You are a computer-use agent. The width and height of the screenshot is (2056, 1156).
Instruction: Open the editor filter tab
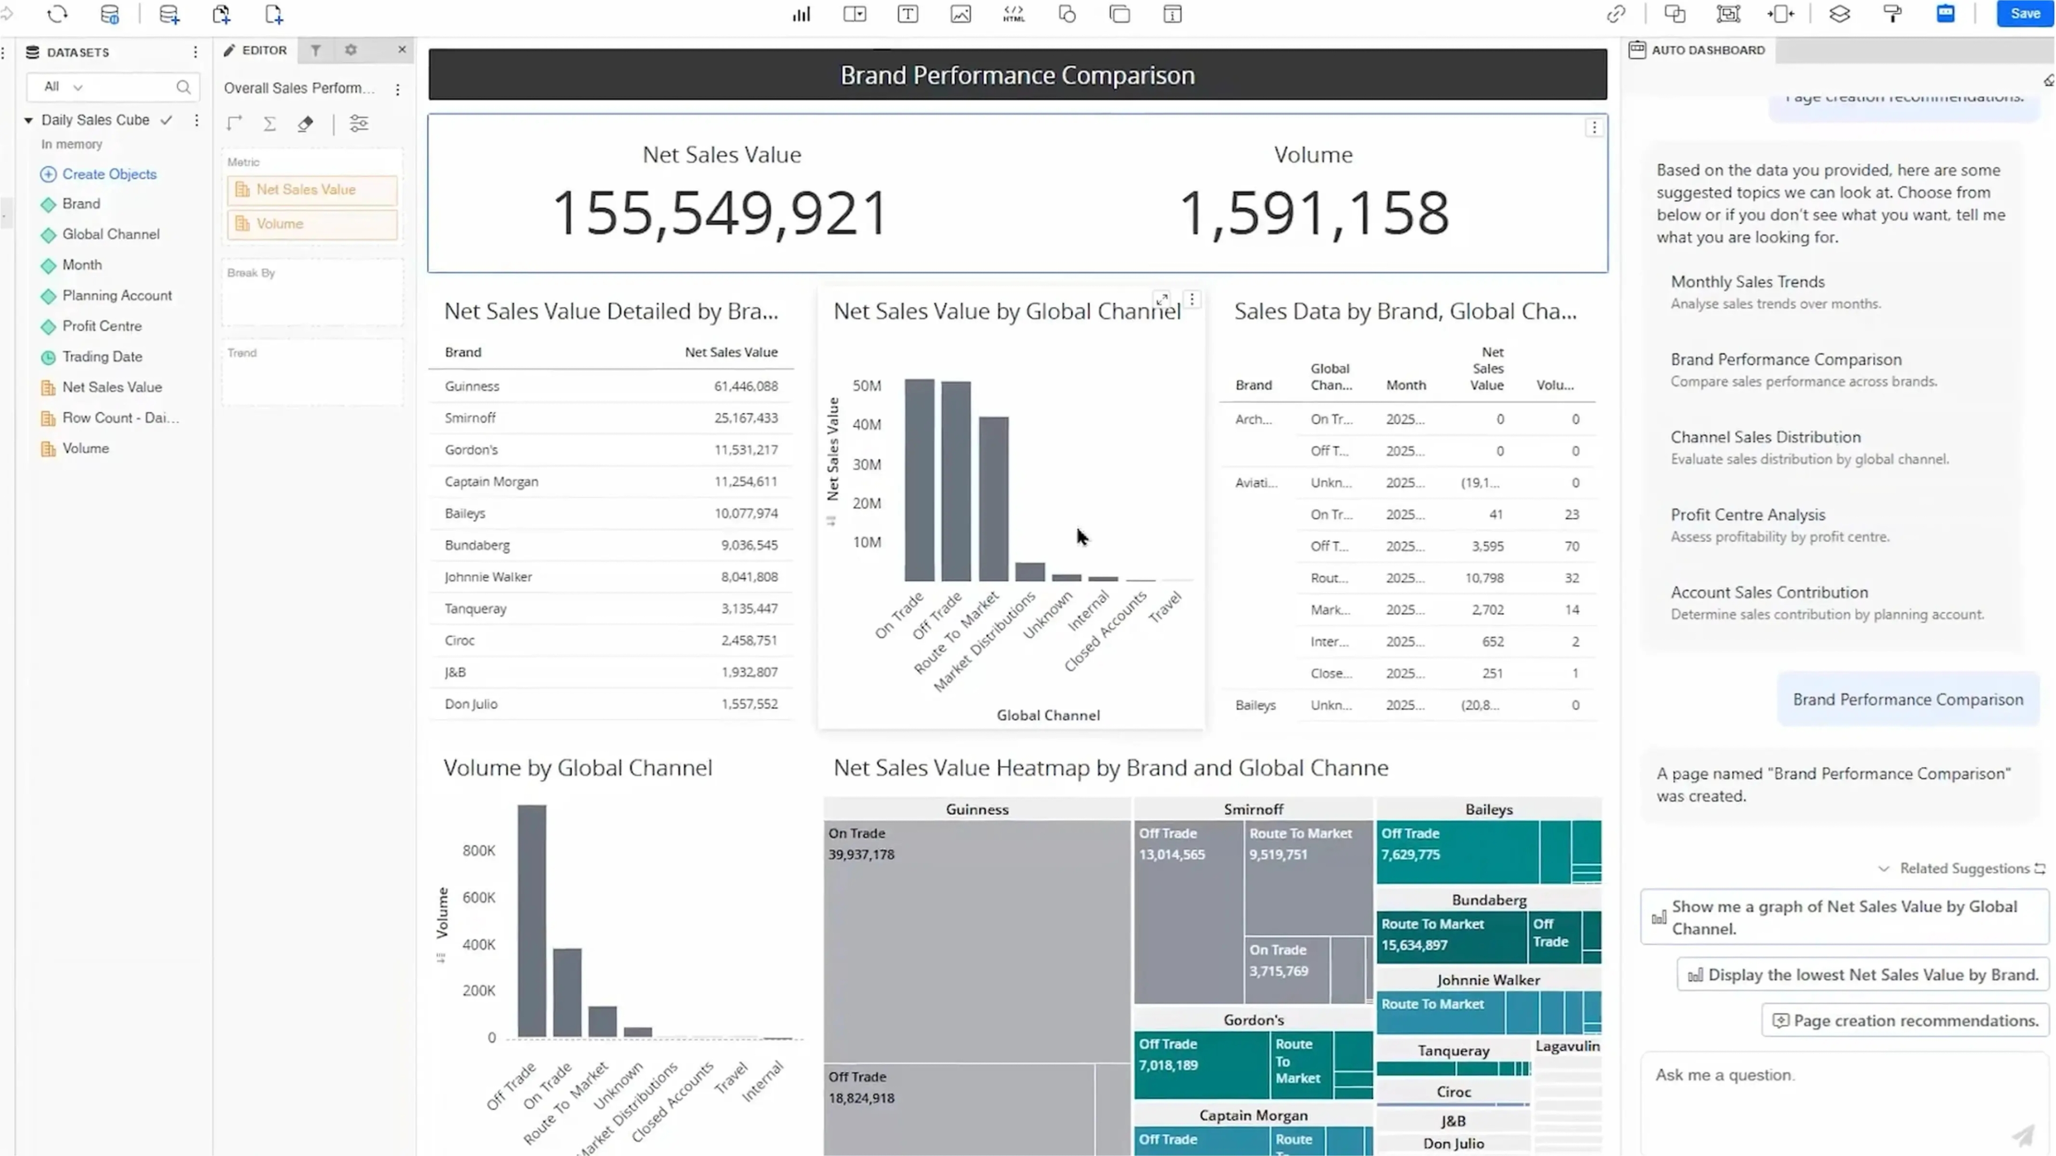[316, 50]
